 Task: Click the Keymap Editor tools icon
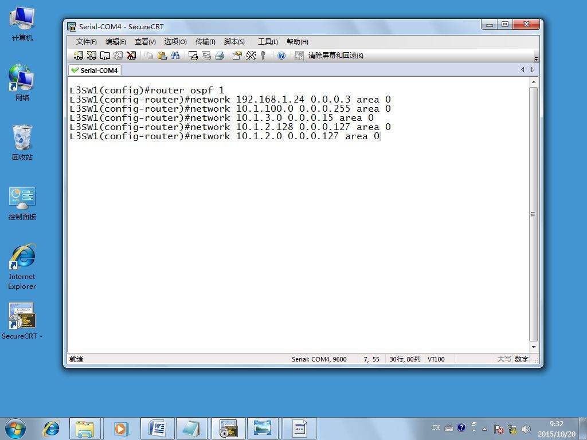251,56
